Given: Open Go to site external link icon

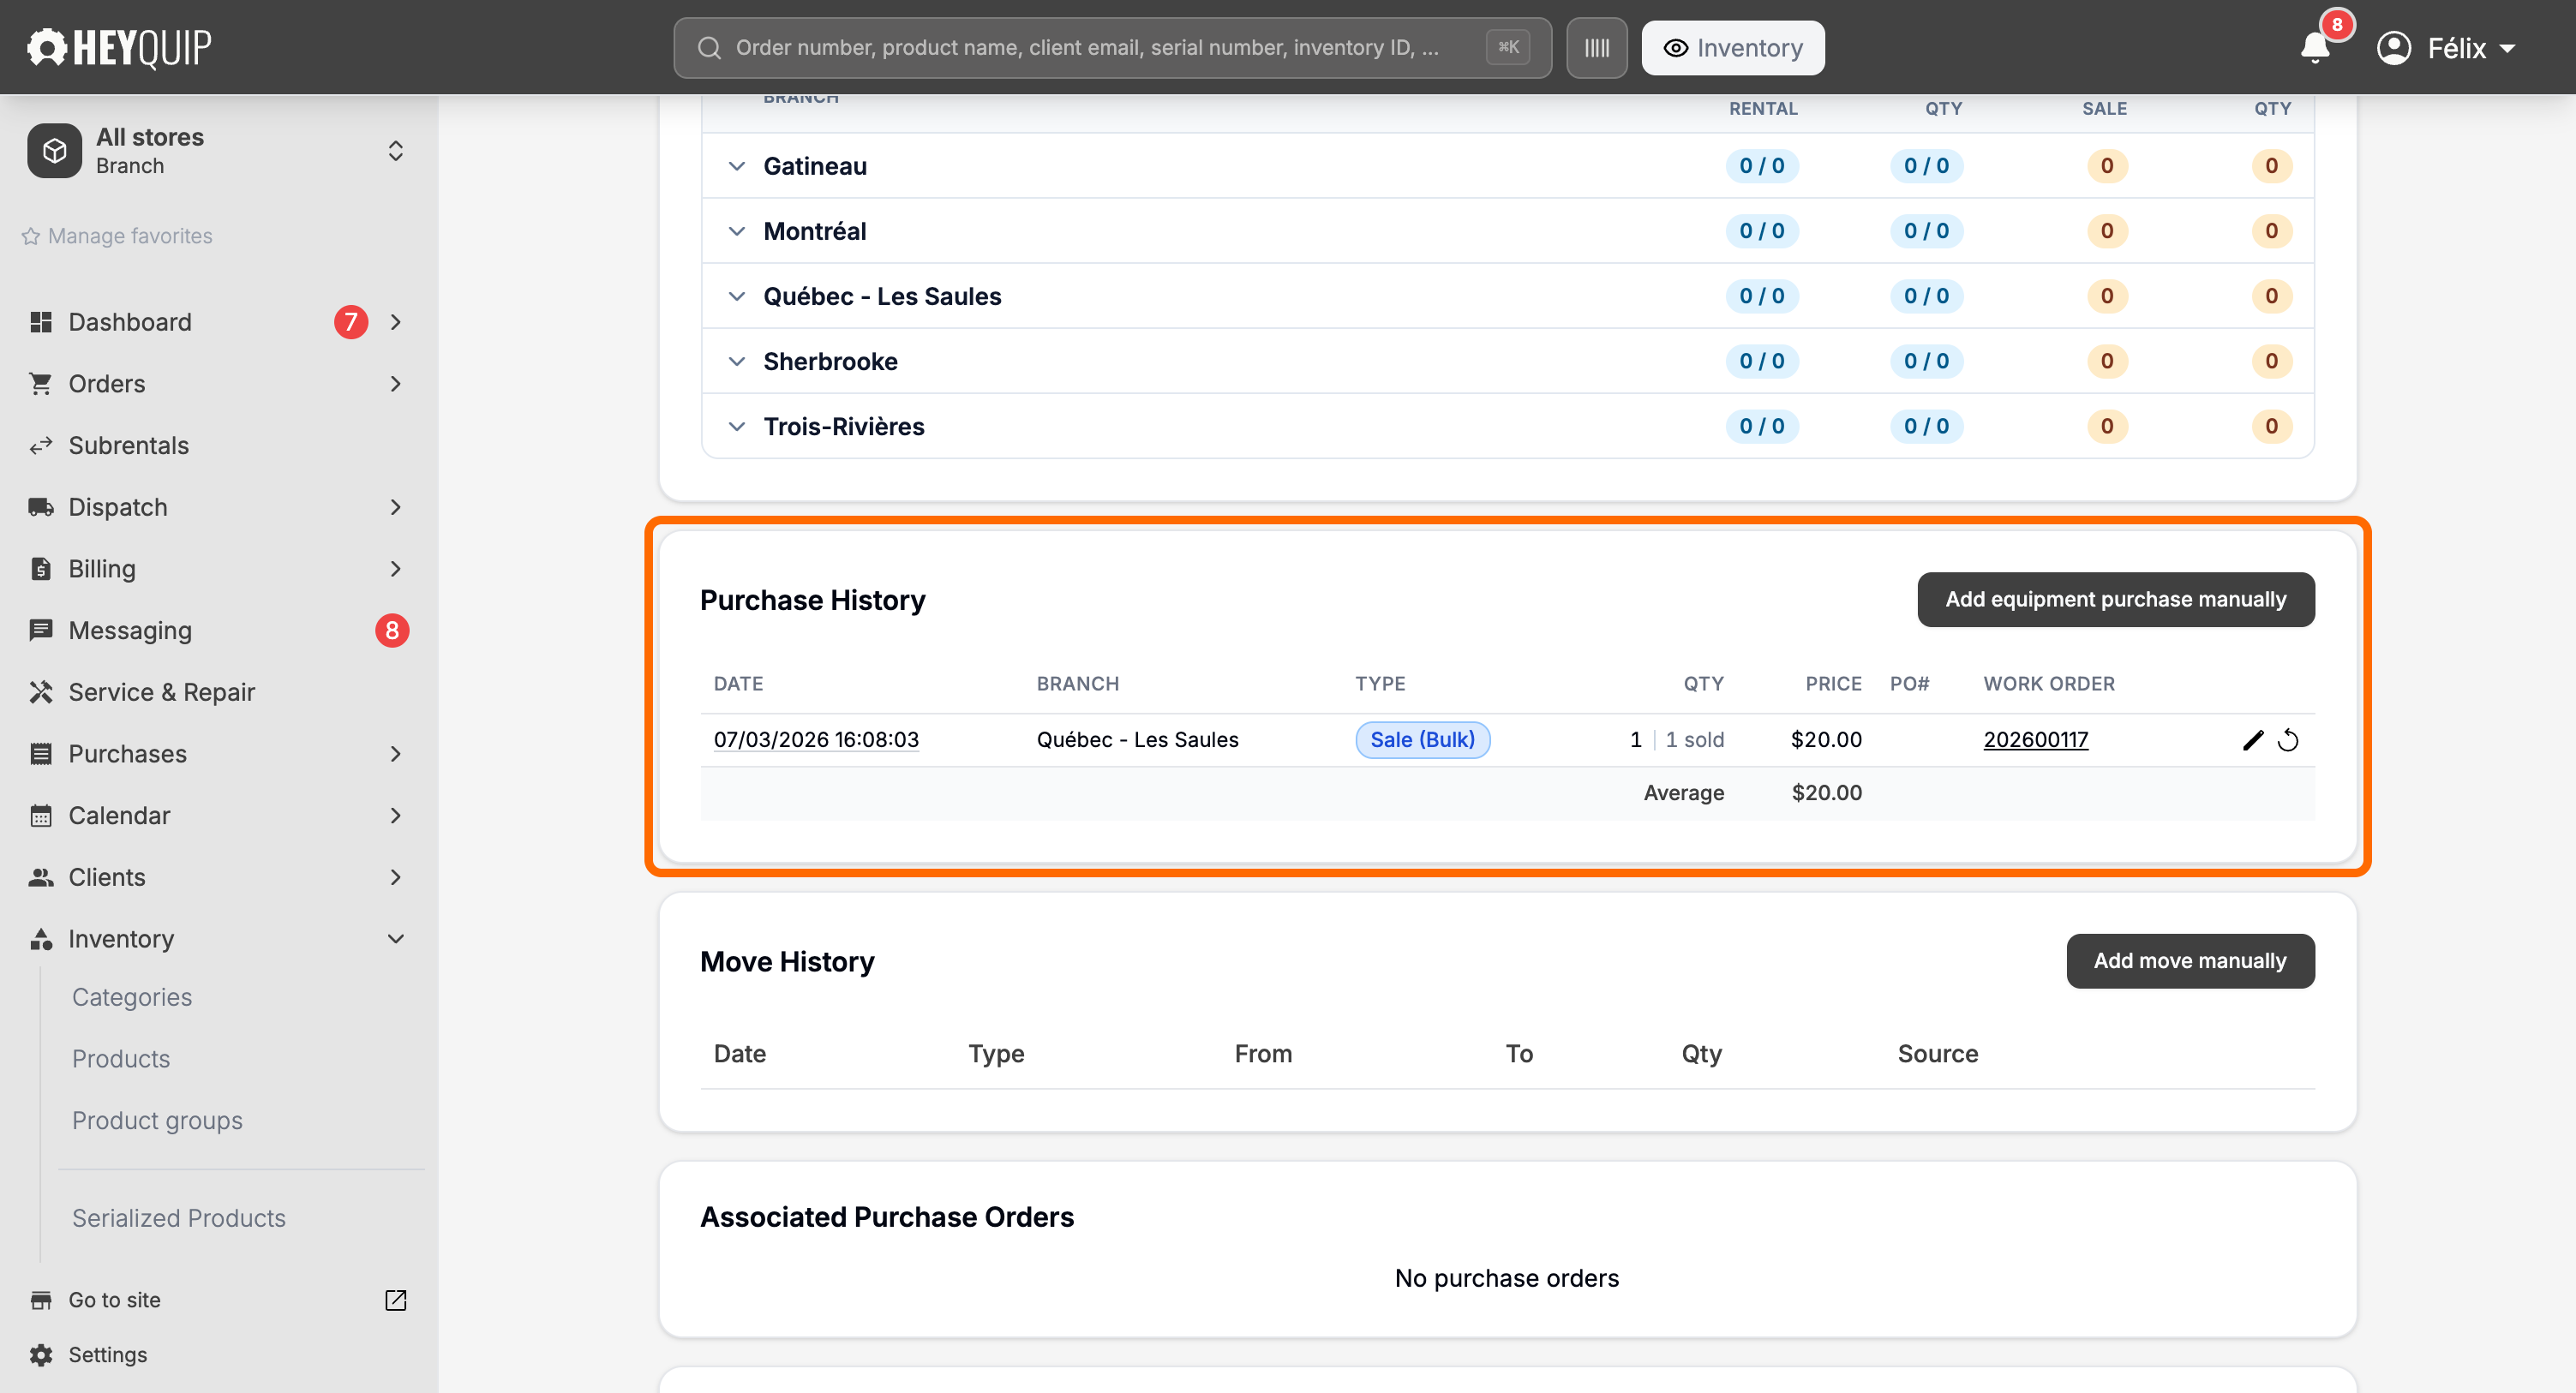Looking at the screenshot, I should coord(396,1300).
